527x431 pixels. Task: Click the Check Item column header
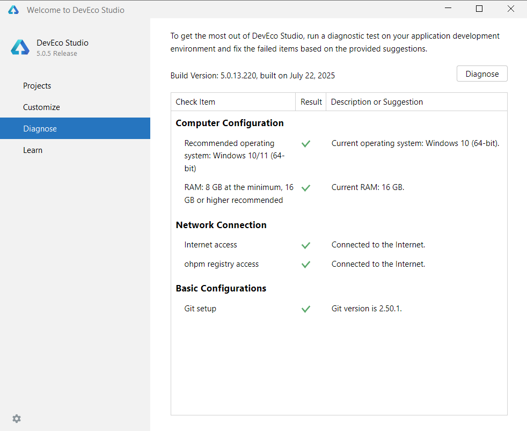(x=233, y=102)
